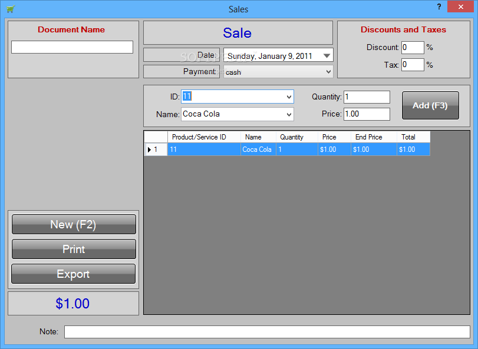Open the Date picker dropdown arrow
478x349 pixels.
327,56
